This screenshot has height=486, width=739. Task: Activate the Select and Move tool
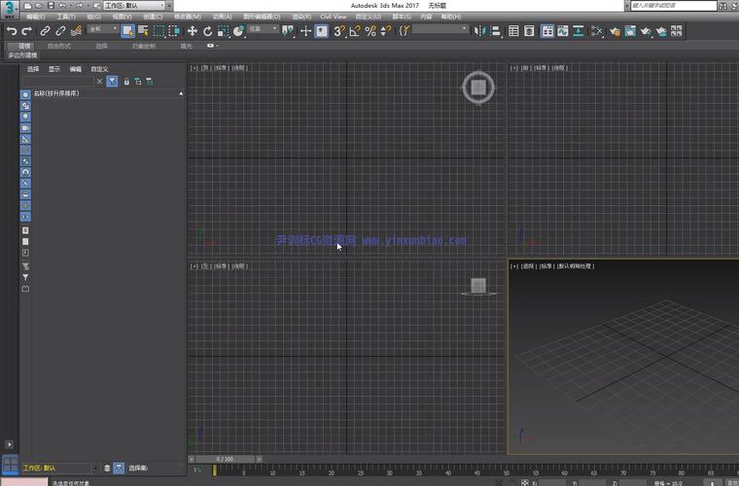pyautogui.click(x=192, y=31)
